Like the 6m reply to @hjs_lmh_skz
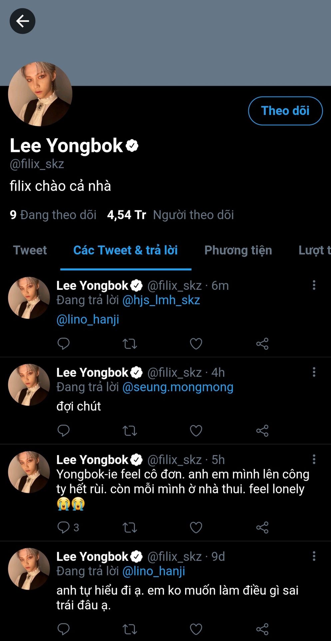Screen dimensions: 331x641 [196, 344]
